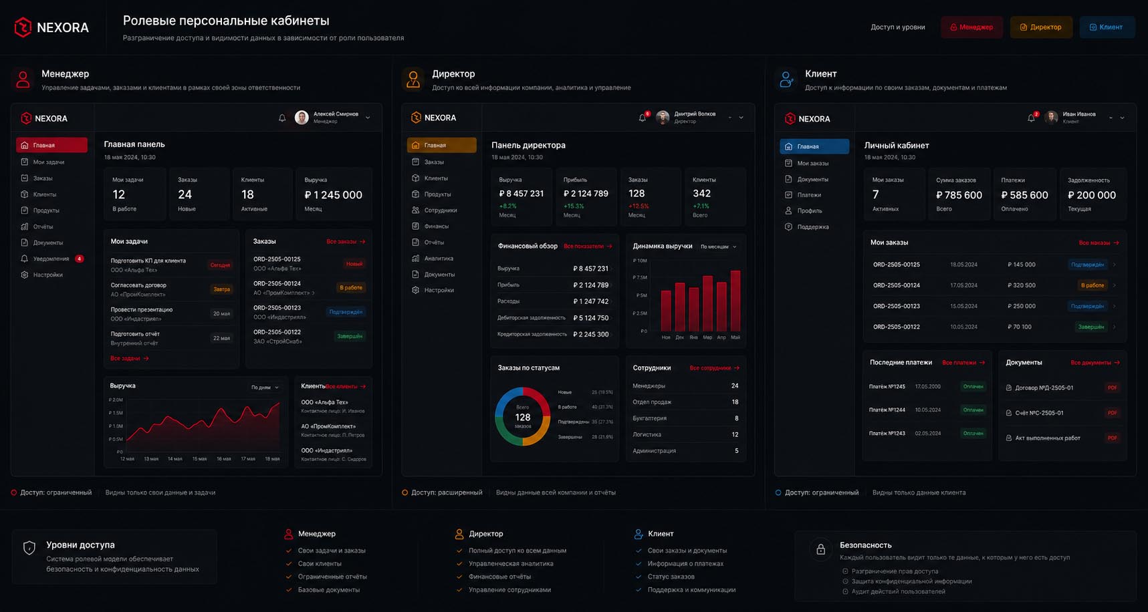
Task: Click the PDF icon for Счёт №С-2505-01
Action: pyautogui.click(x=1112, y=413)
